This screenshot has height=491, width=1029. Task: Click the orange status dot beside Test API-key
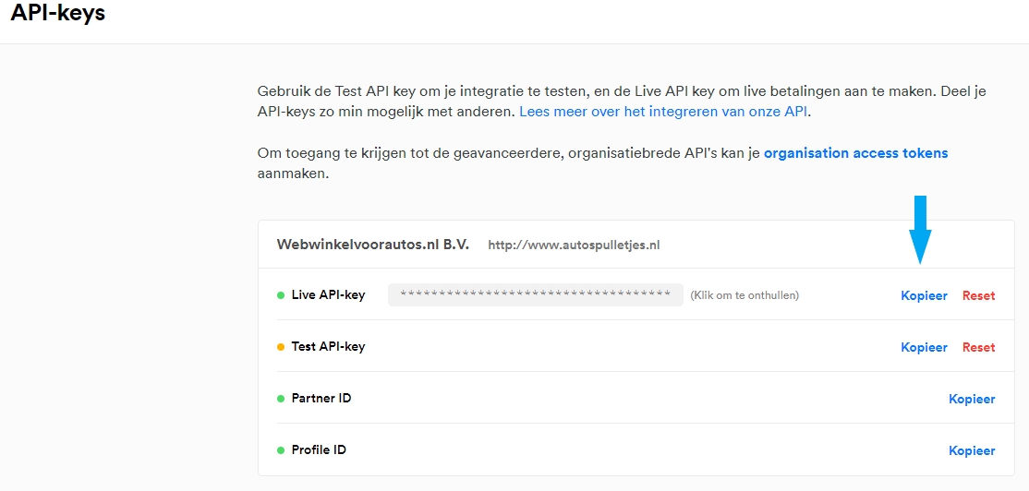click(x=281, y=347)
